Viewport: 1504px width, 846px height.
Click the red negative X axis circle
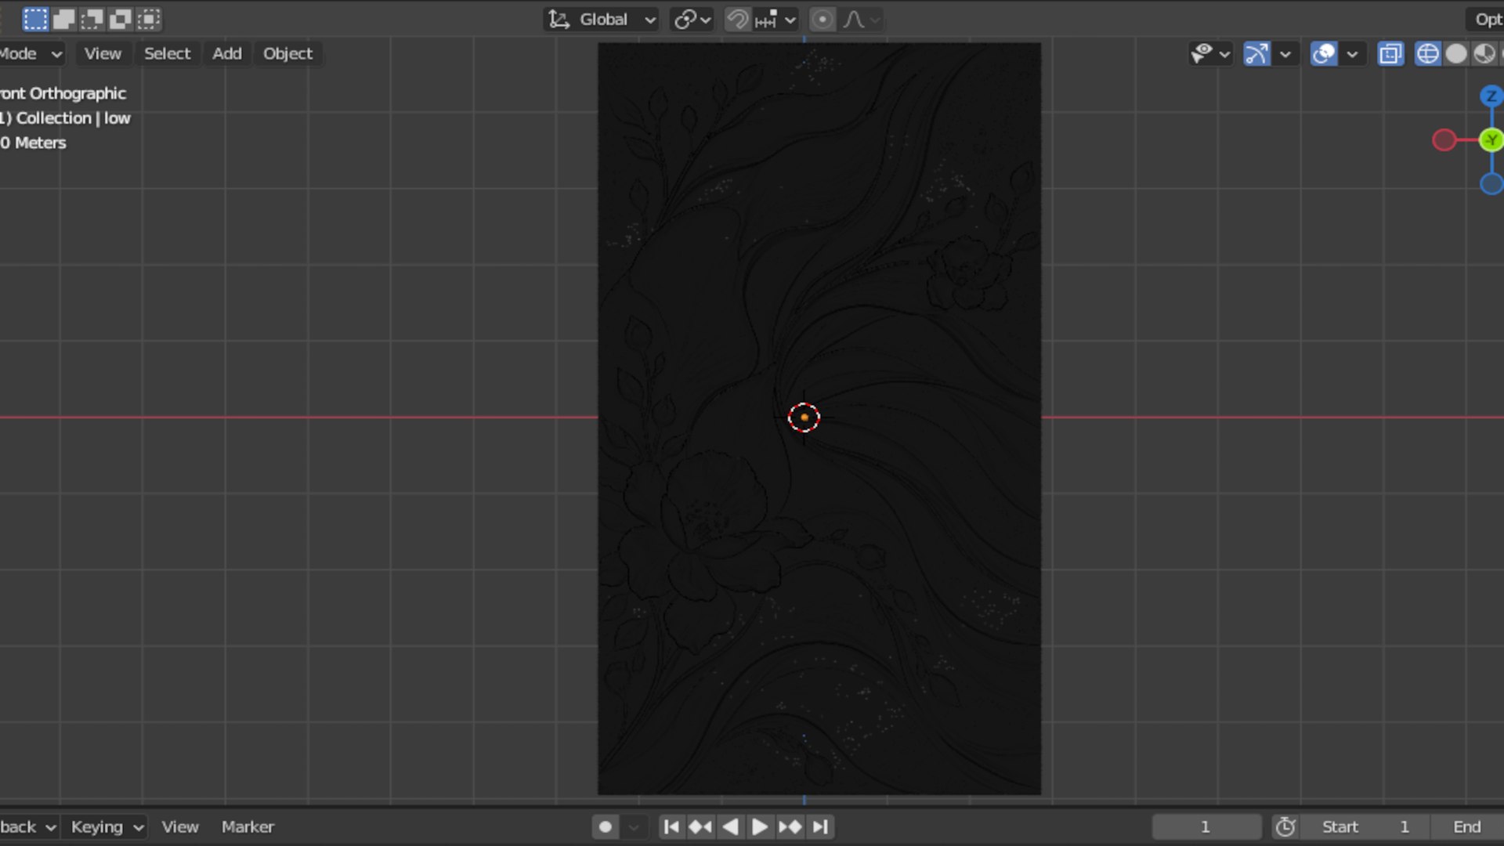click(x=1444, y=140)
